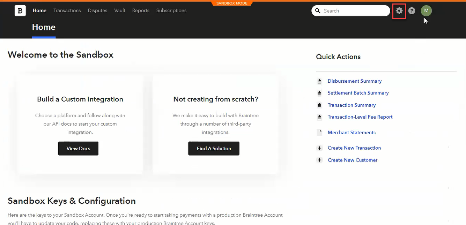Open the Transactions menu

click(67, 10)
